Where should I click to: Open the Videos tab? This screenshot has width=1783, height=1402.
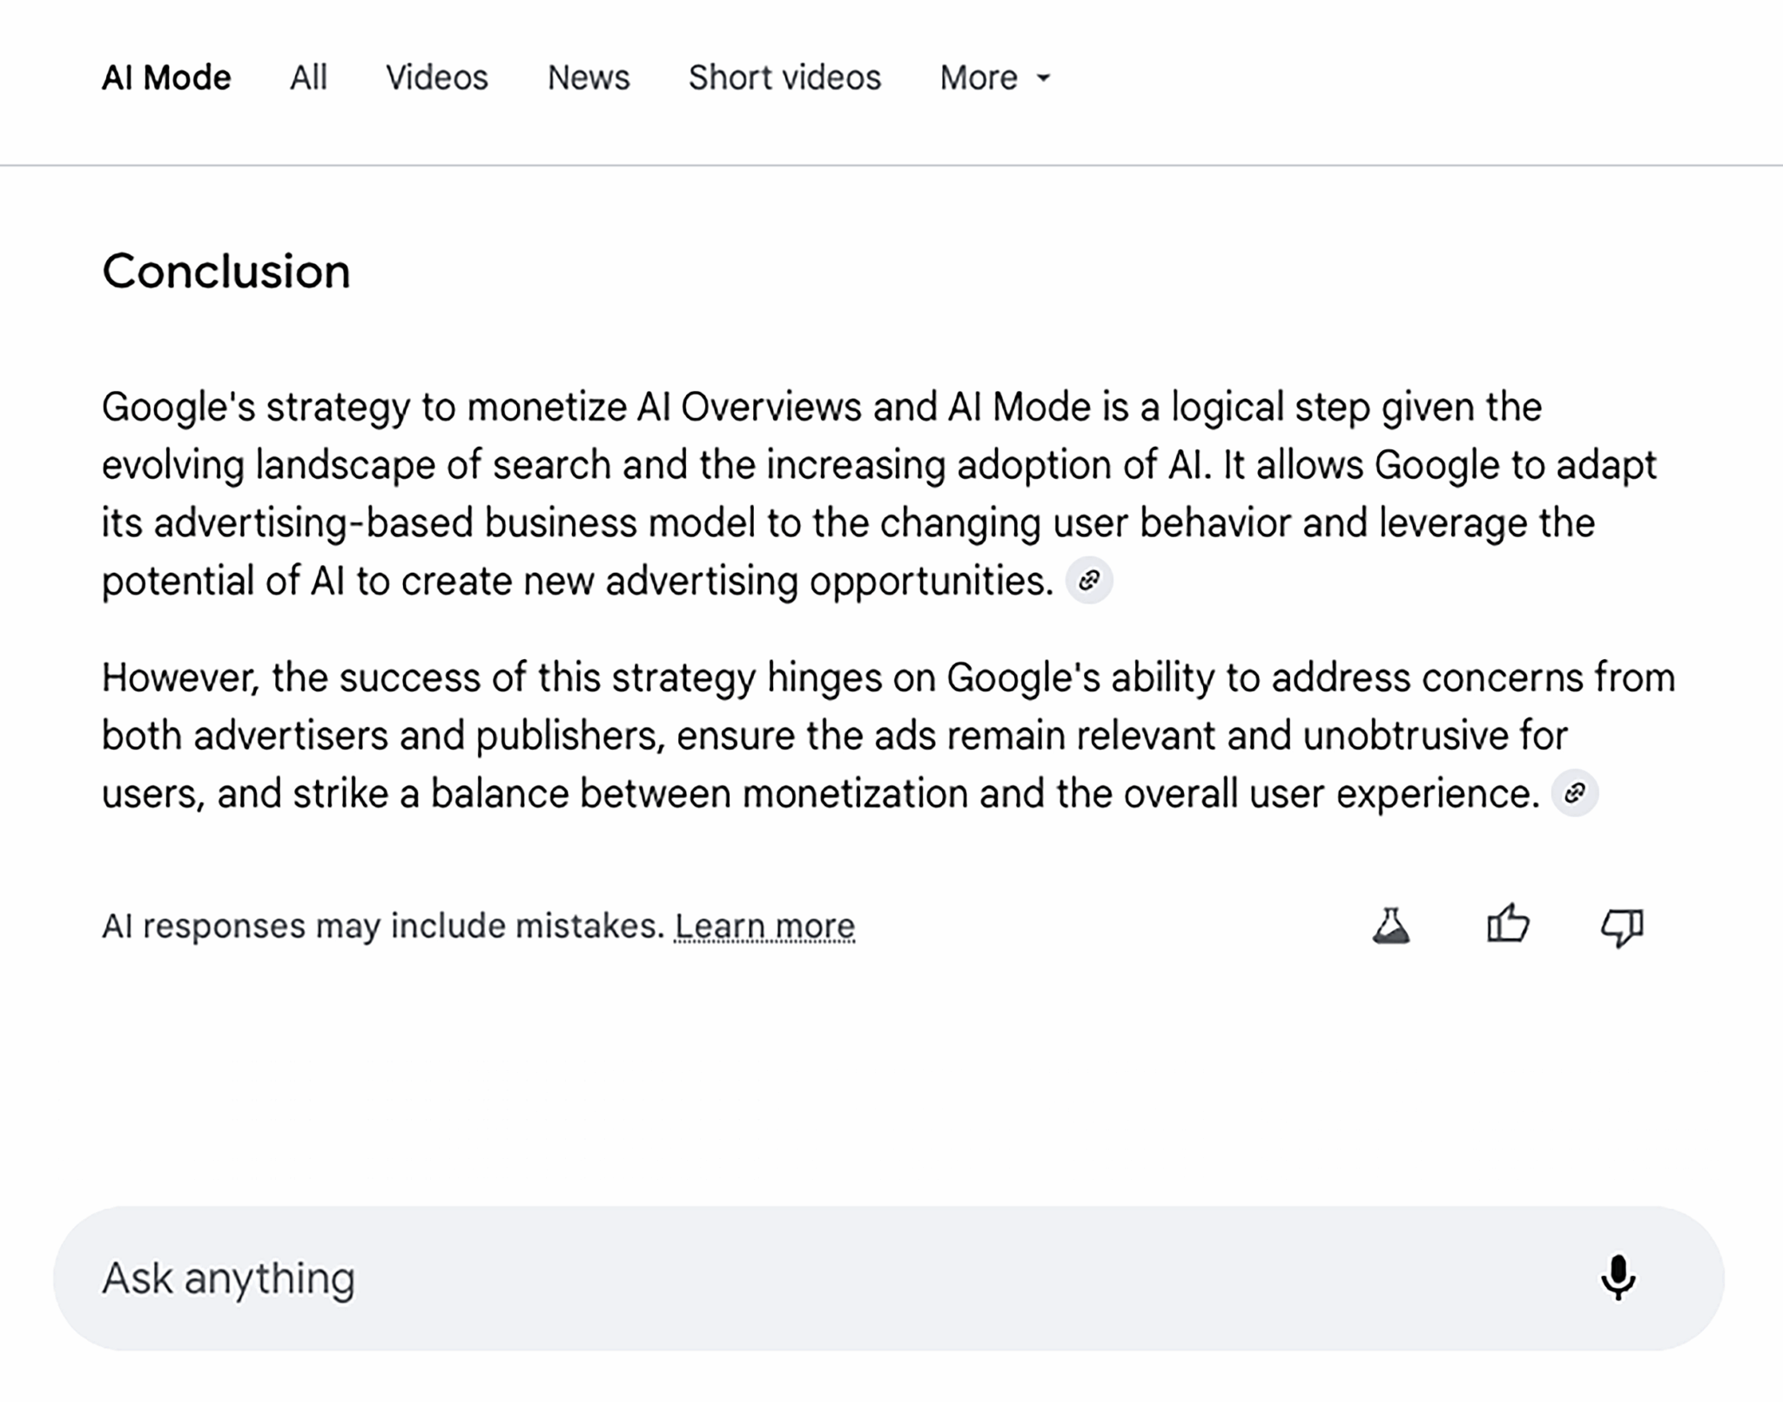click(437, 78)
